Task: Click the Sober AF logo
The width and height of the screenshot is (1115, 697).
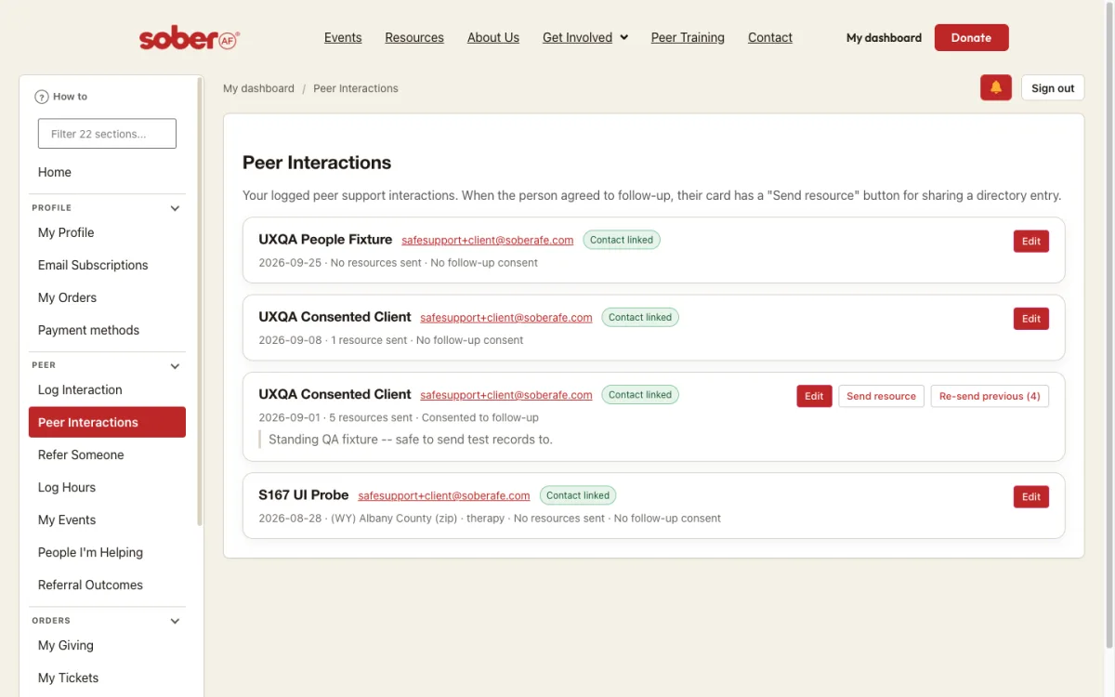Action: click(190, 38)
